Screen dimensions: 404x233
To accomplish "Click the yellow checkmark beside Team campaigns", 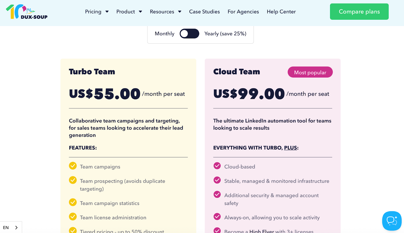I will 73,166.
